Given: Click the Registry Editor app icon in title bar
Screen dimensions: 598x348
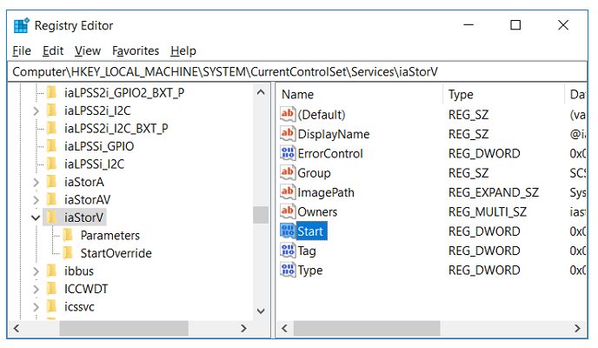Looking at the screenshot, I should coord(21,25).
